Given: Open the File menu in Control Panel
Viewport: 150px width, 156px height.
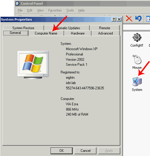Looking at the screenshot, I should (20, 11).
